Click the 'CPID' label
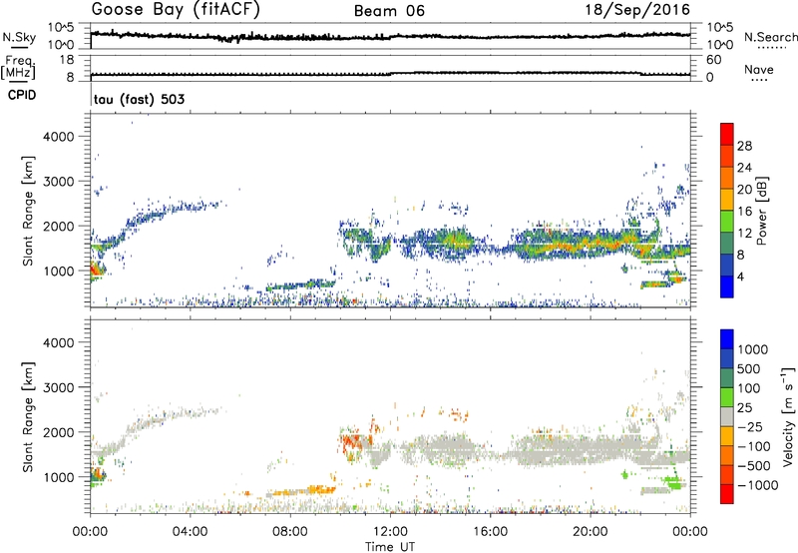The image size is (798, 553). click(x=22, y=95)
